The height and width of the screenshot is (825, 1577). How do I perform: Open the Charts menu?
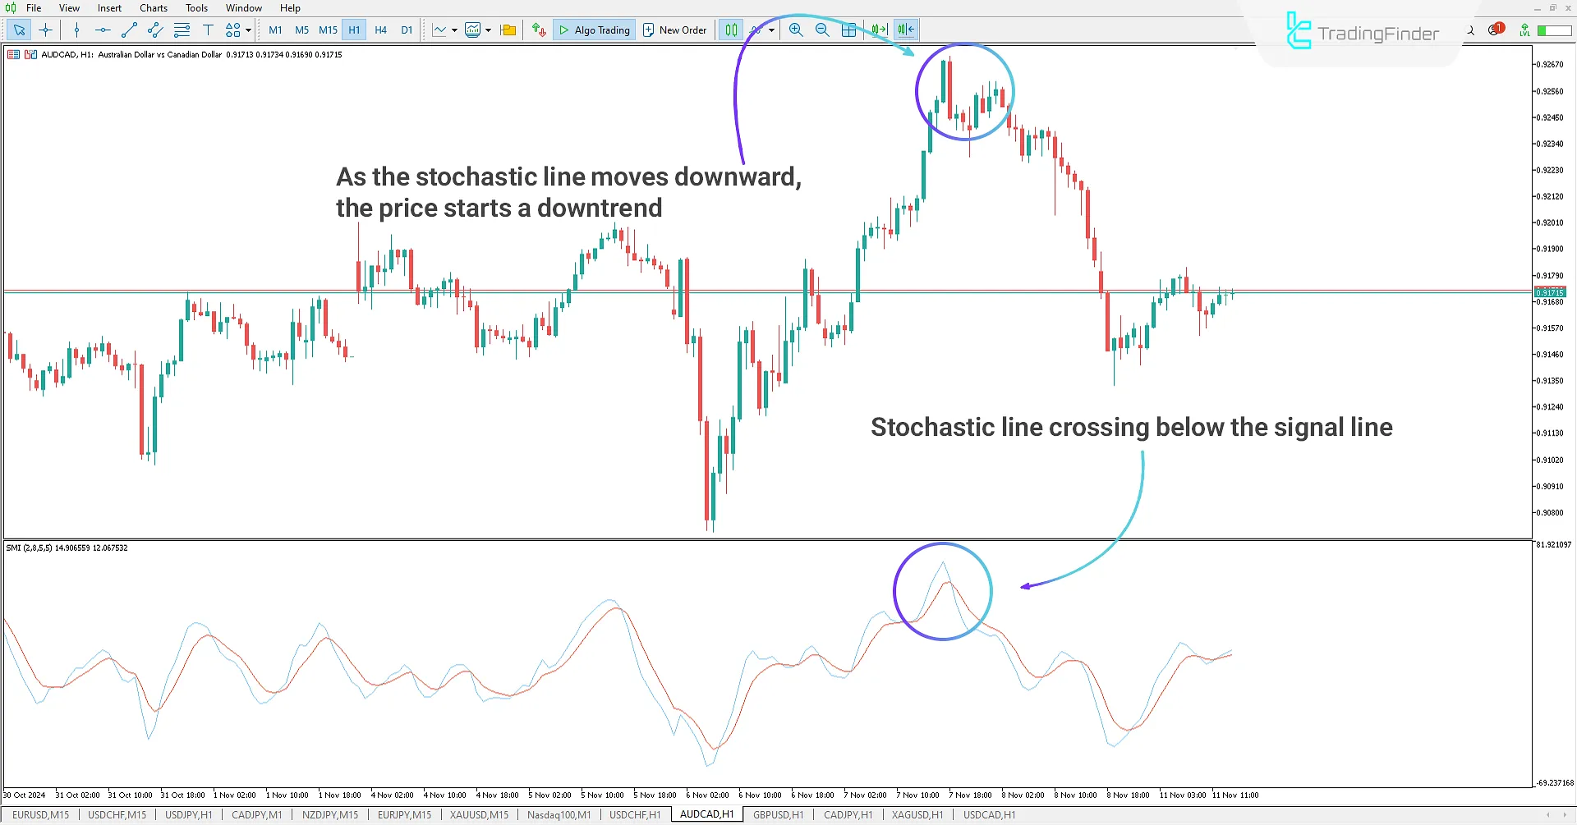(153, 7)
